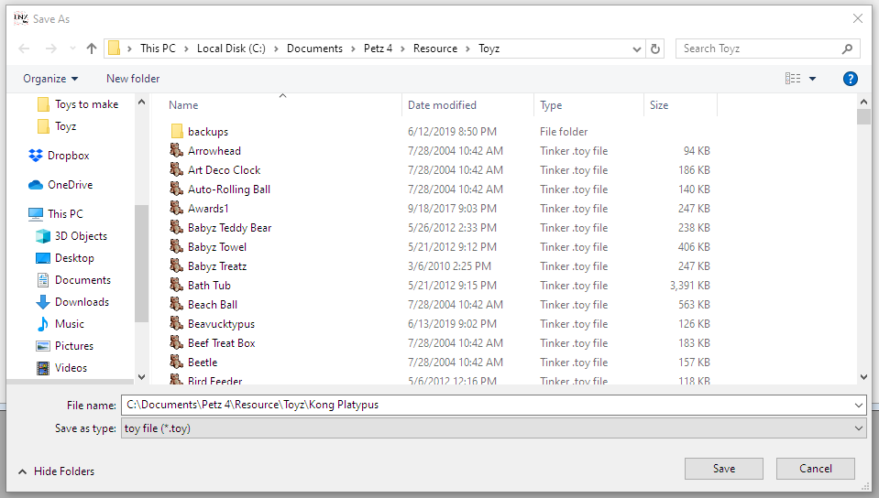
Task: Collapse with Hide Folders
Action: [57, 471]
